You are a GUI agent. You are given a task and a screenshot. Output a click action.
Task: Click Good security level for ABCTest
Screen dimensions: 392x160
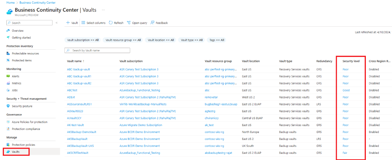coord(346,90)
